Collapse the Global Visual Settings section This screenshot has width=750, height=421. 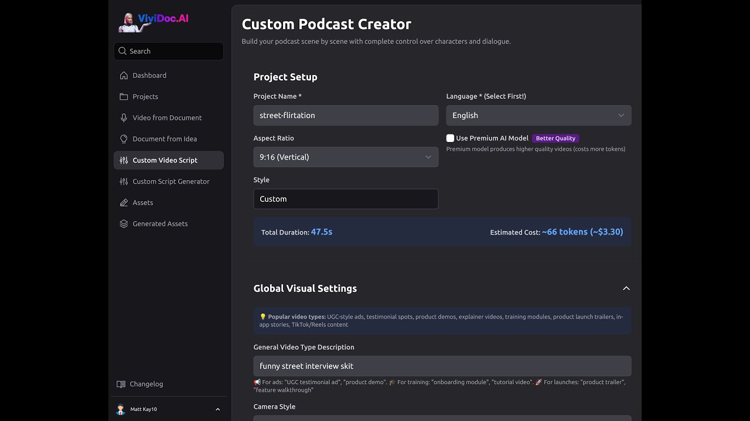pos(626,288)
